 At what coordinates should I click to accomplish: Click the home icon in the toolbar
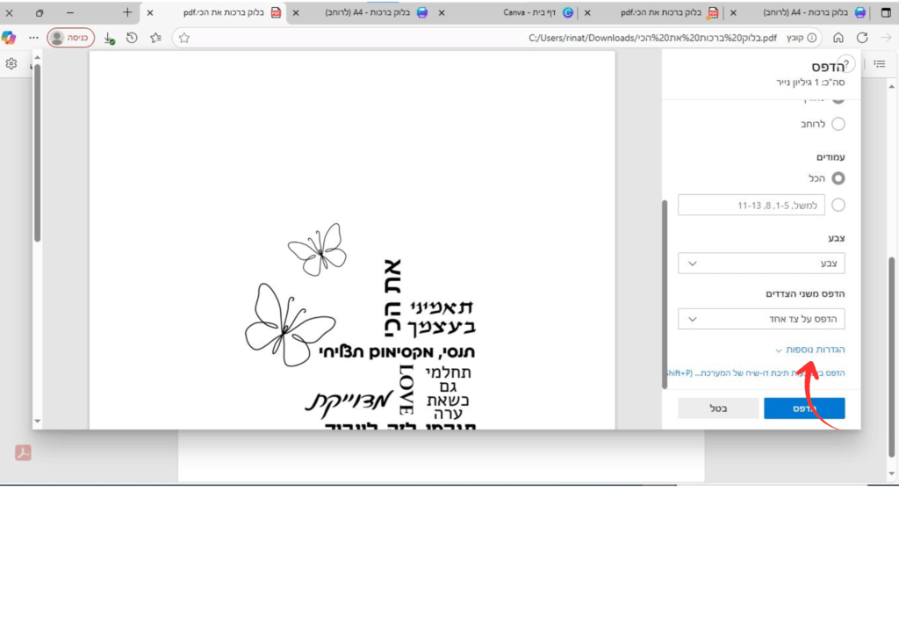838,38
